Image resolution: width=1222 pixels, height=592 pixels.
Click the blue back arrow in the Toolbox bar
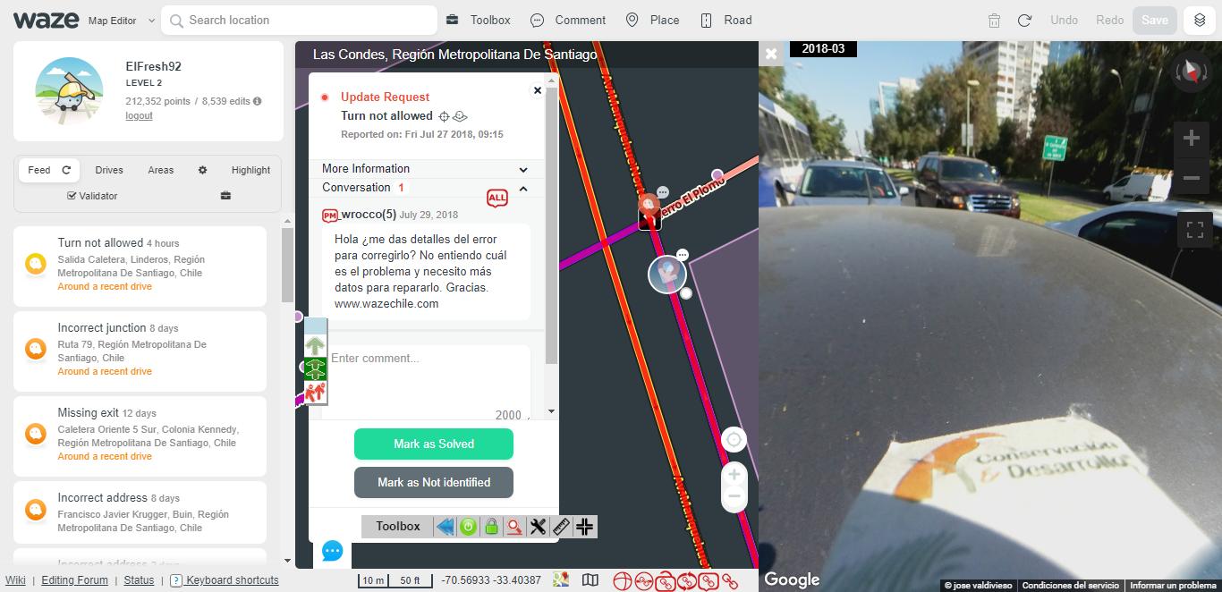(446, 527)
